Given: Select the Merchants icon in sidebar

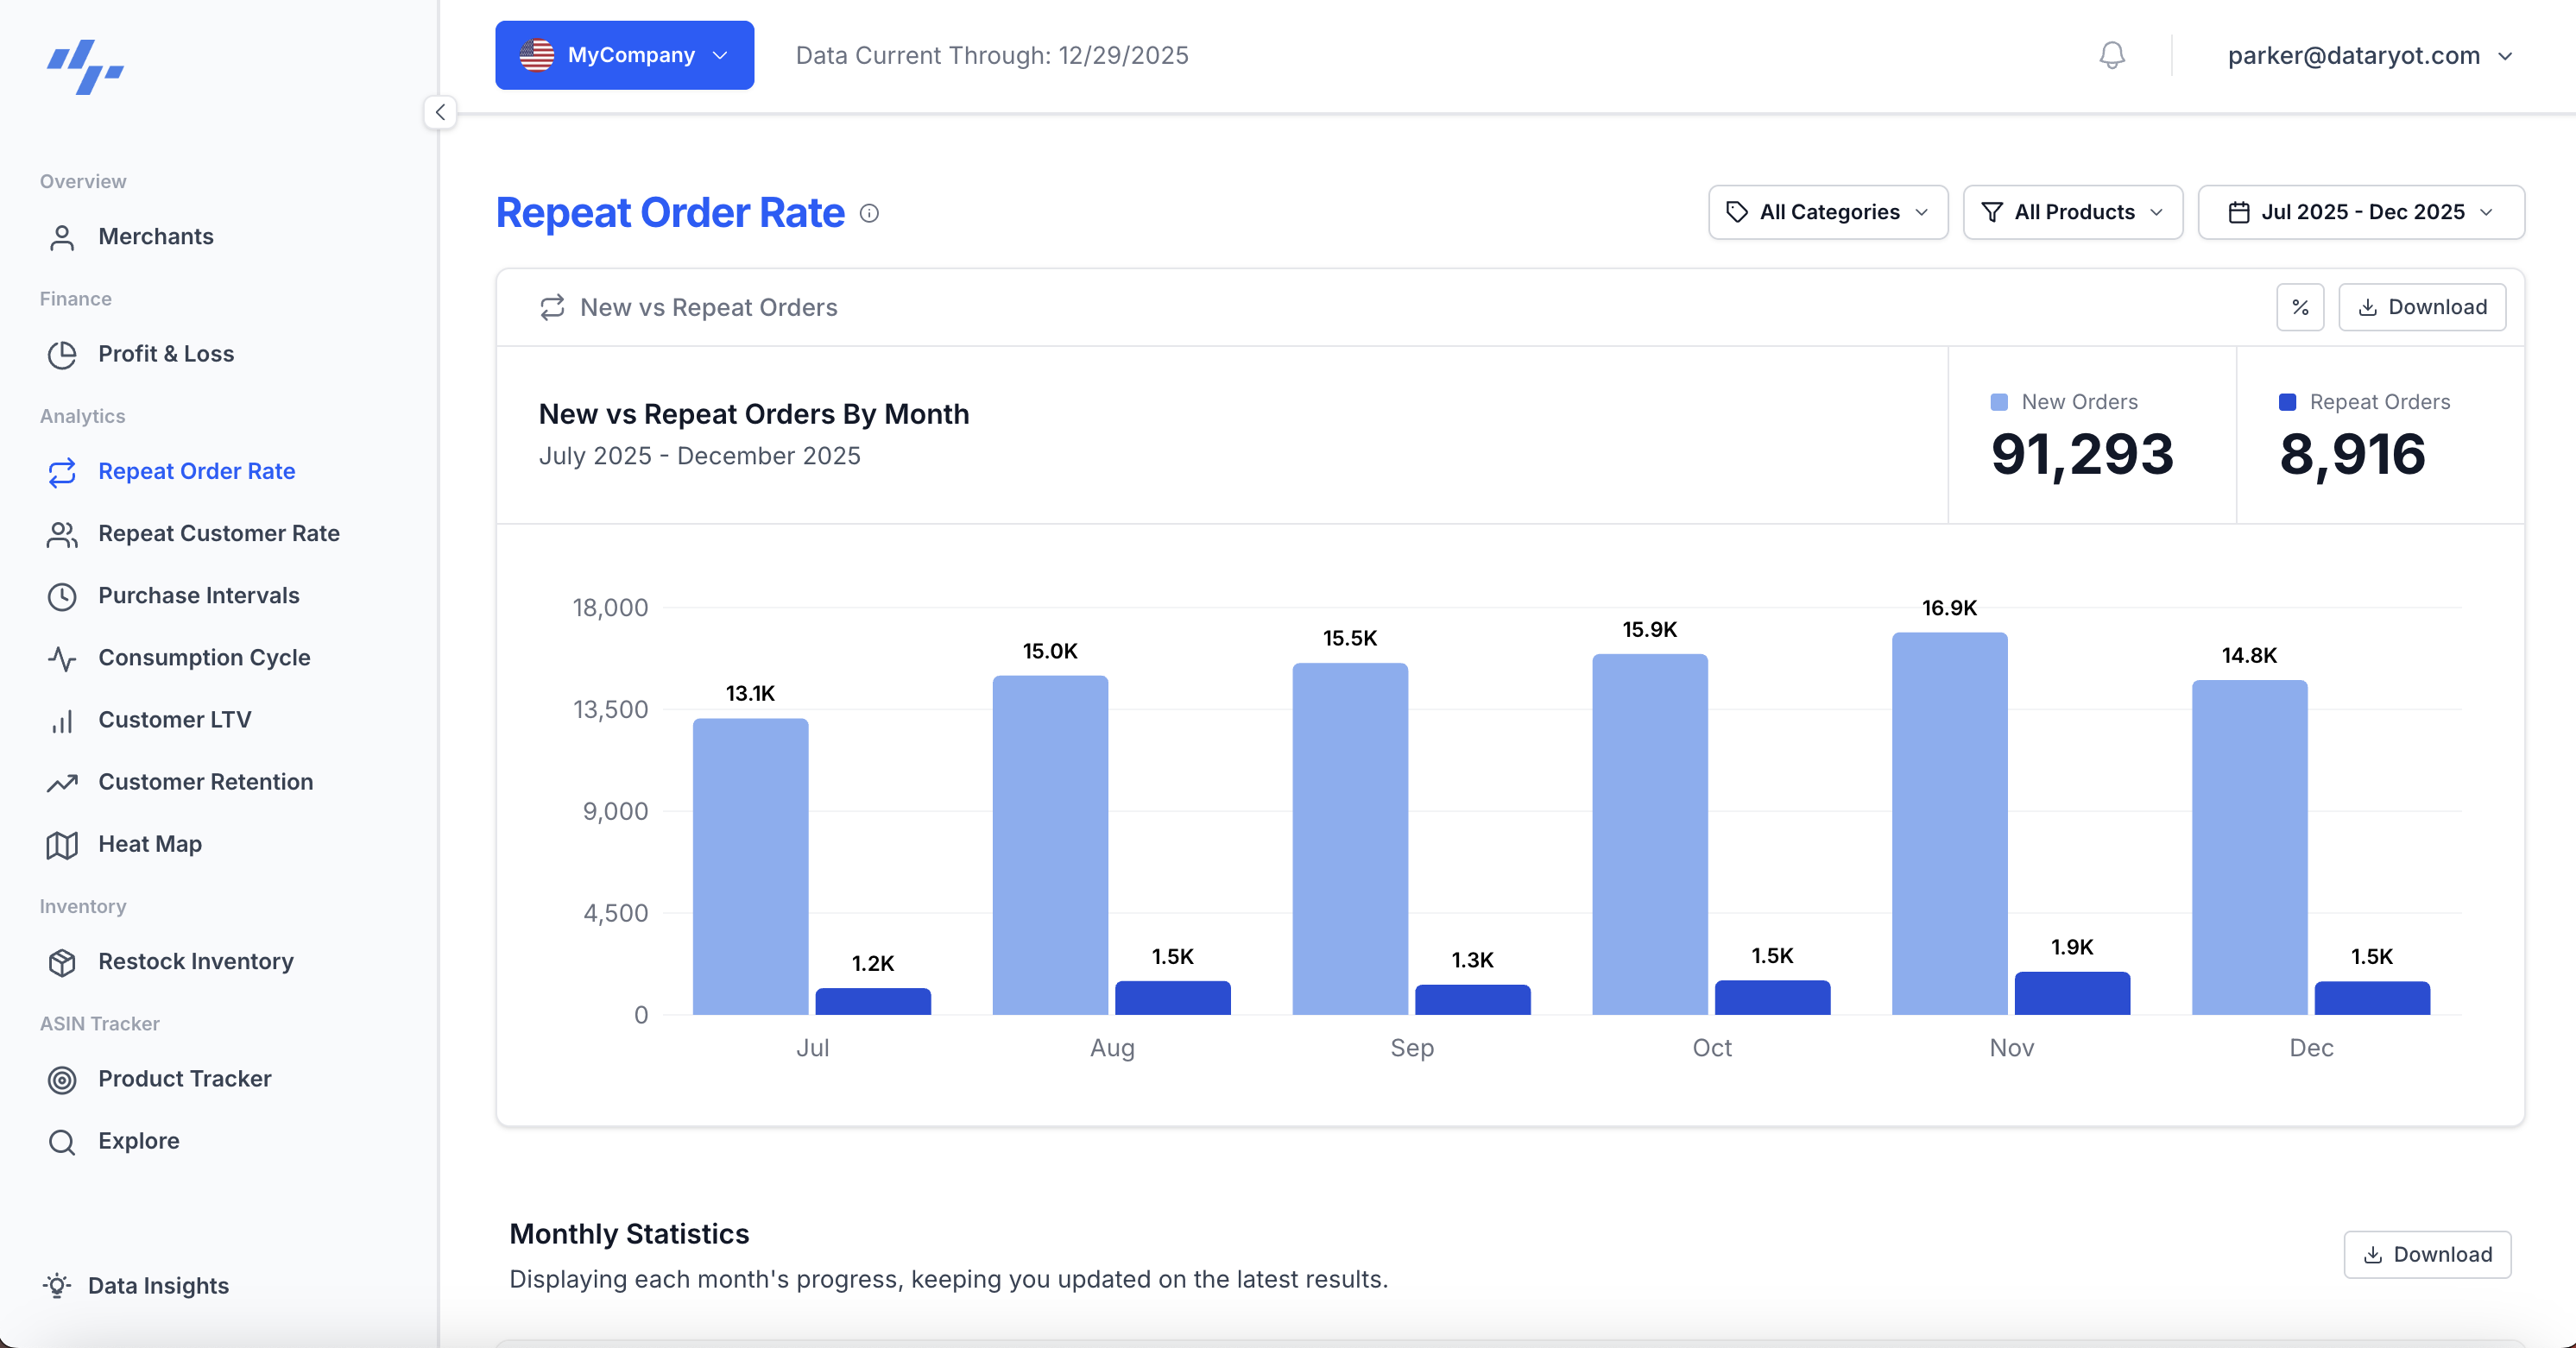Looking at the screenshot, I should [63, 237].
